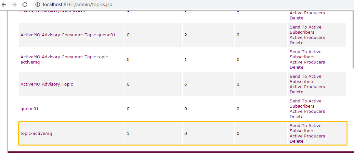This screenshot has width=354, height=153.
Task: Active Producers link in Consumer.Topic.topic-activemq row
Action: [307, 62]
